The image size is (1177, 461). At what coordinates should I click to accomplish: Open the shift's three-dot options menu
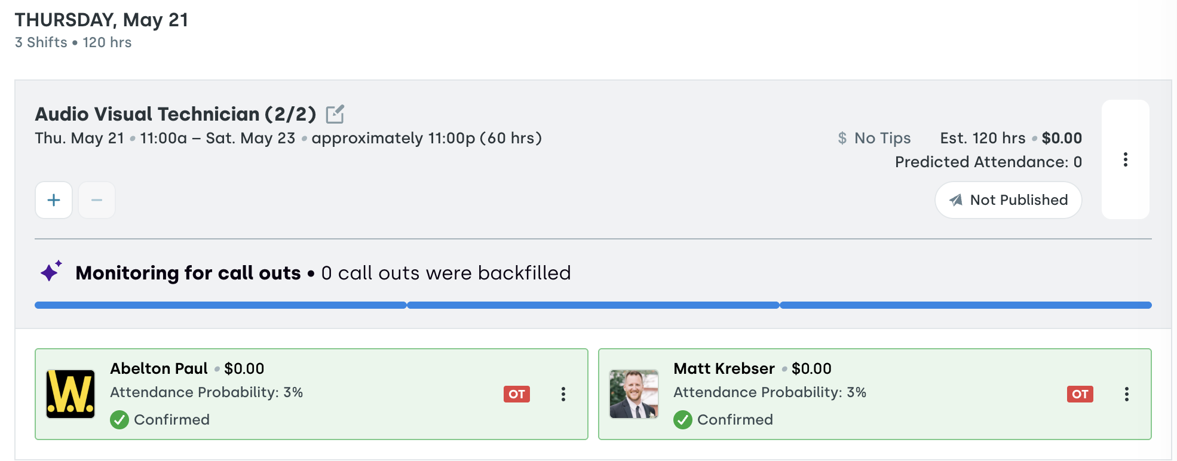[x=1126, y=159]
